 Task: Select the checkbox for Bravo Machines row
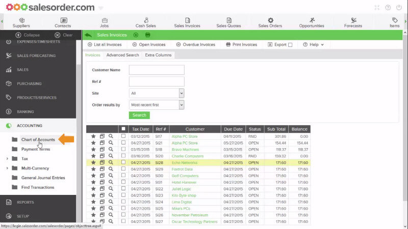123,150
